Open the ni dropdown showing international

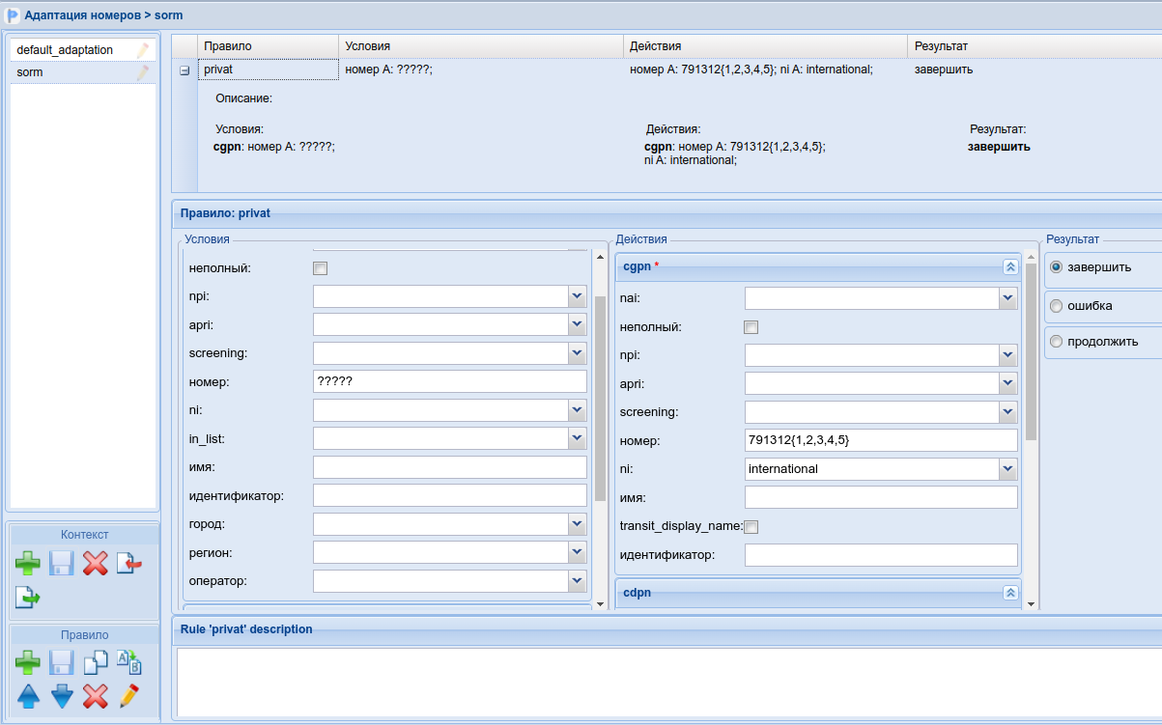[x=1008, y=469]
